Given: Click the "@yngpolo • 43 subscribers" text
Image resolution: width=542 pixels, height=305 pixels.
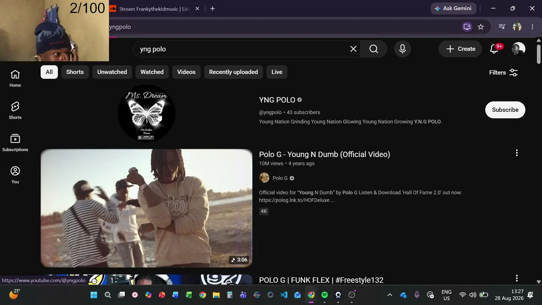Looking at the screenshot, I should point(290,112).
